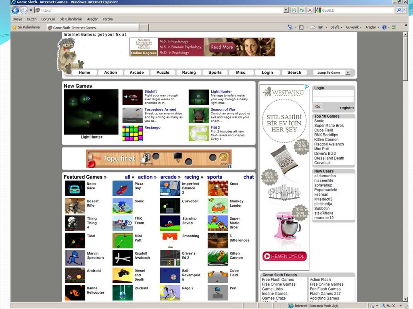Click the browser Forward arrow button
This screenshot has width=413, height=309.
coord(24,10)
